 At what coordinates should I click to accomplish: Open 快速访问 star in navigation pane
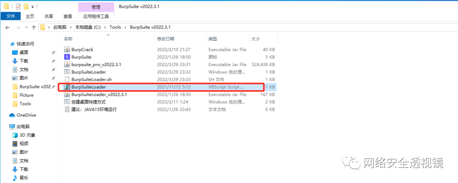(x=12, y=44)
